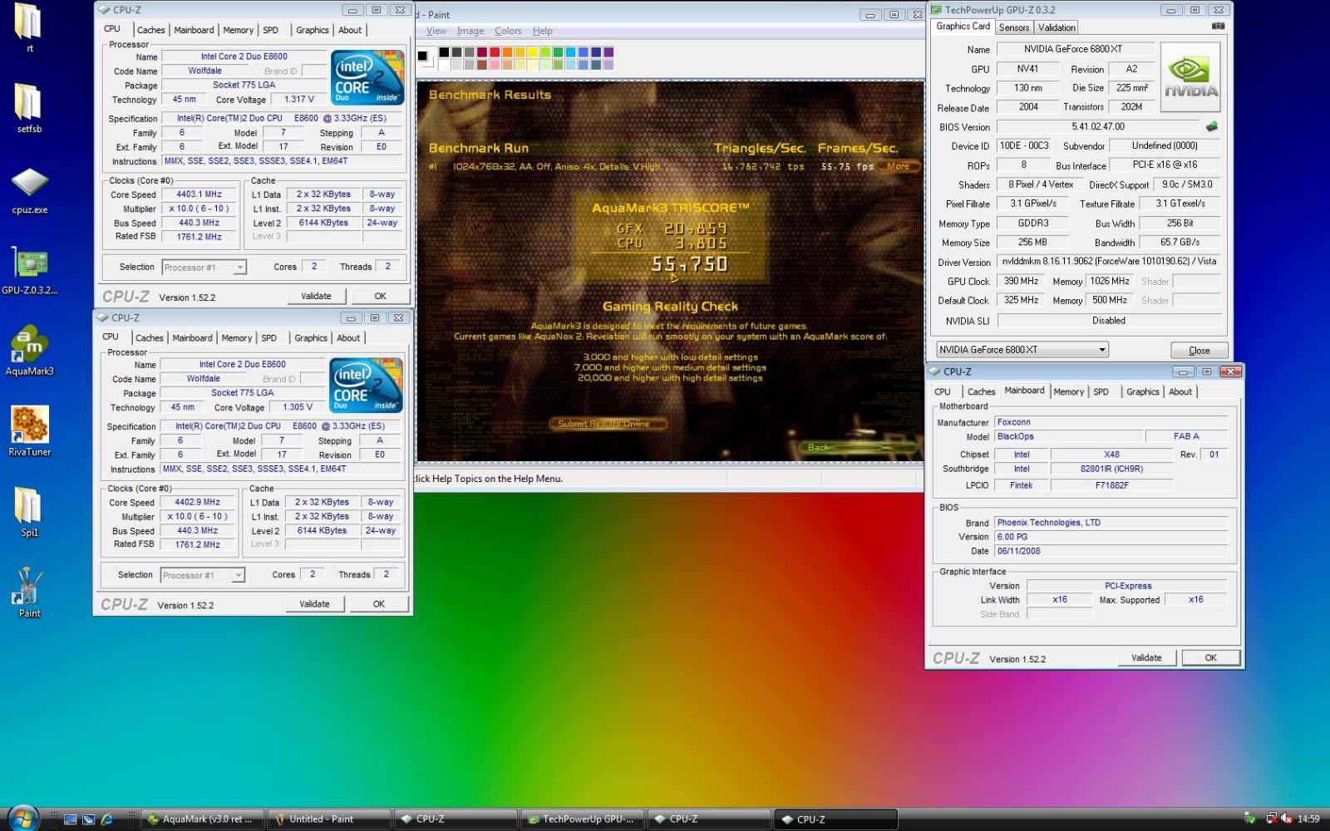Image resolution: width=1330 pixels, height=831 pixels.
Task: Click the Intel Core 2 logo in the 1.317 V CPU-Z window
Action: coord(367,77)
